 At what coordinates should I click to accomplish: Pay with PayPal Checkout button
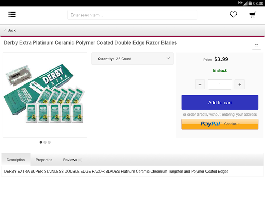click(219, 124)
